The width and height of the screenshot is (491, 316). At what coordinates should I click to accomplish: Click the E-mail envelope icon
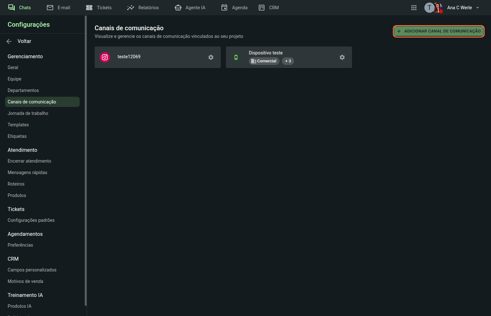pyautogui.click(x=50, y=8)
